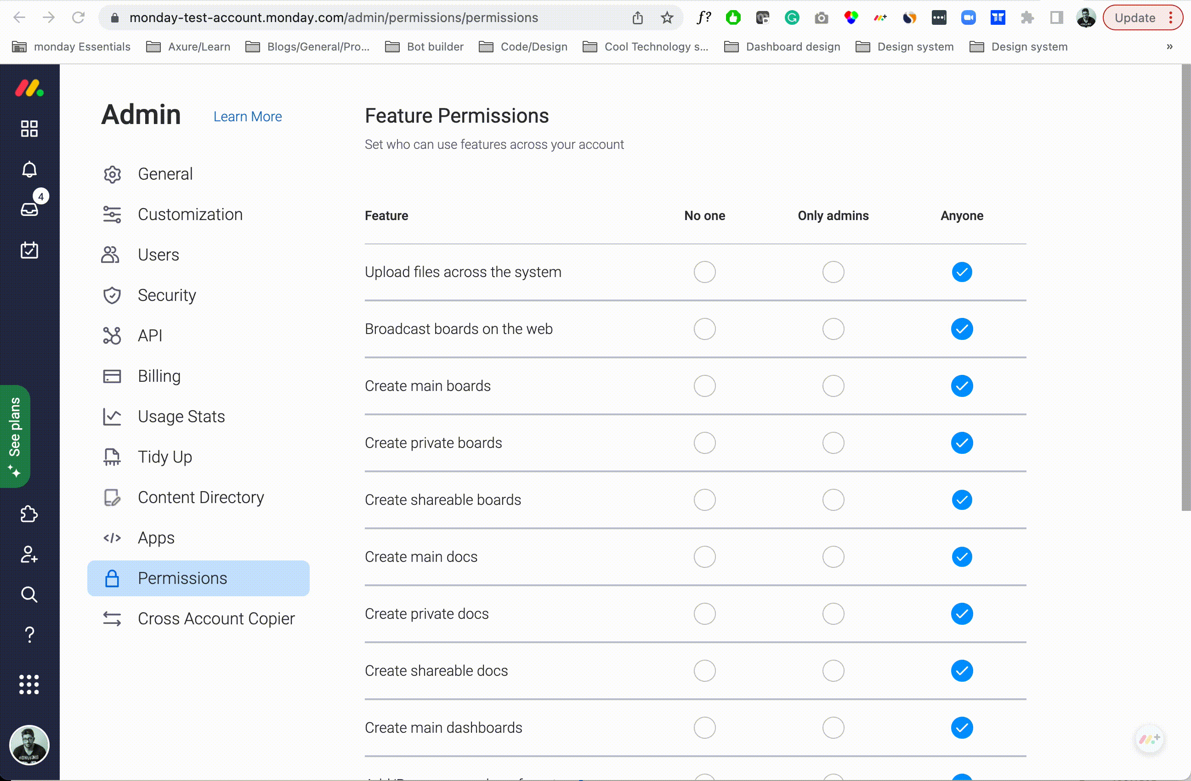The width and height of the screenshot is (1191, 781).
Task: Set Create shareable docs to Only admins
Action: pos(833,670)
